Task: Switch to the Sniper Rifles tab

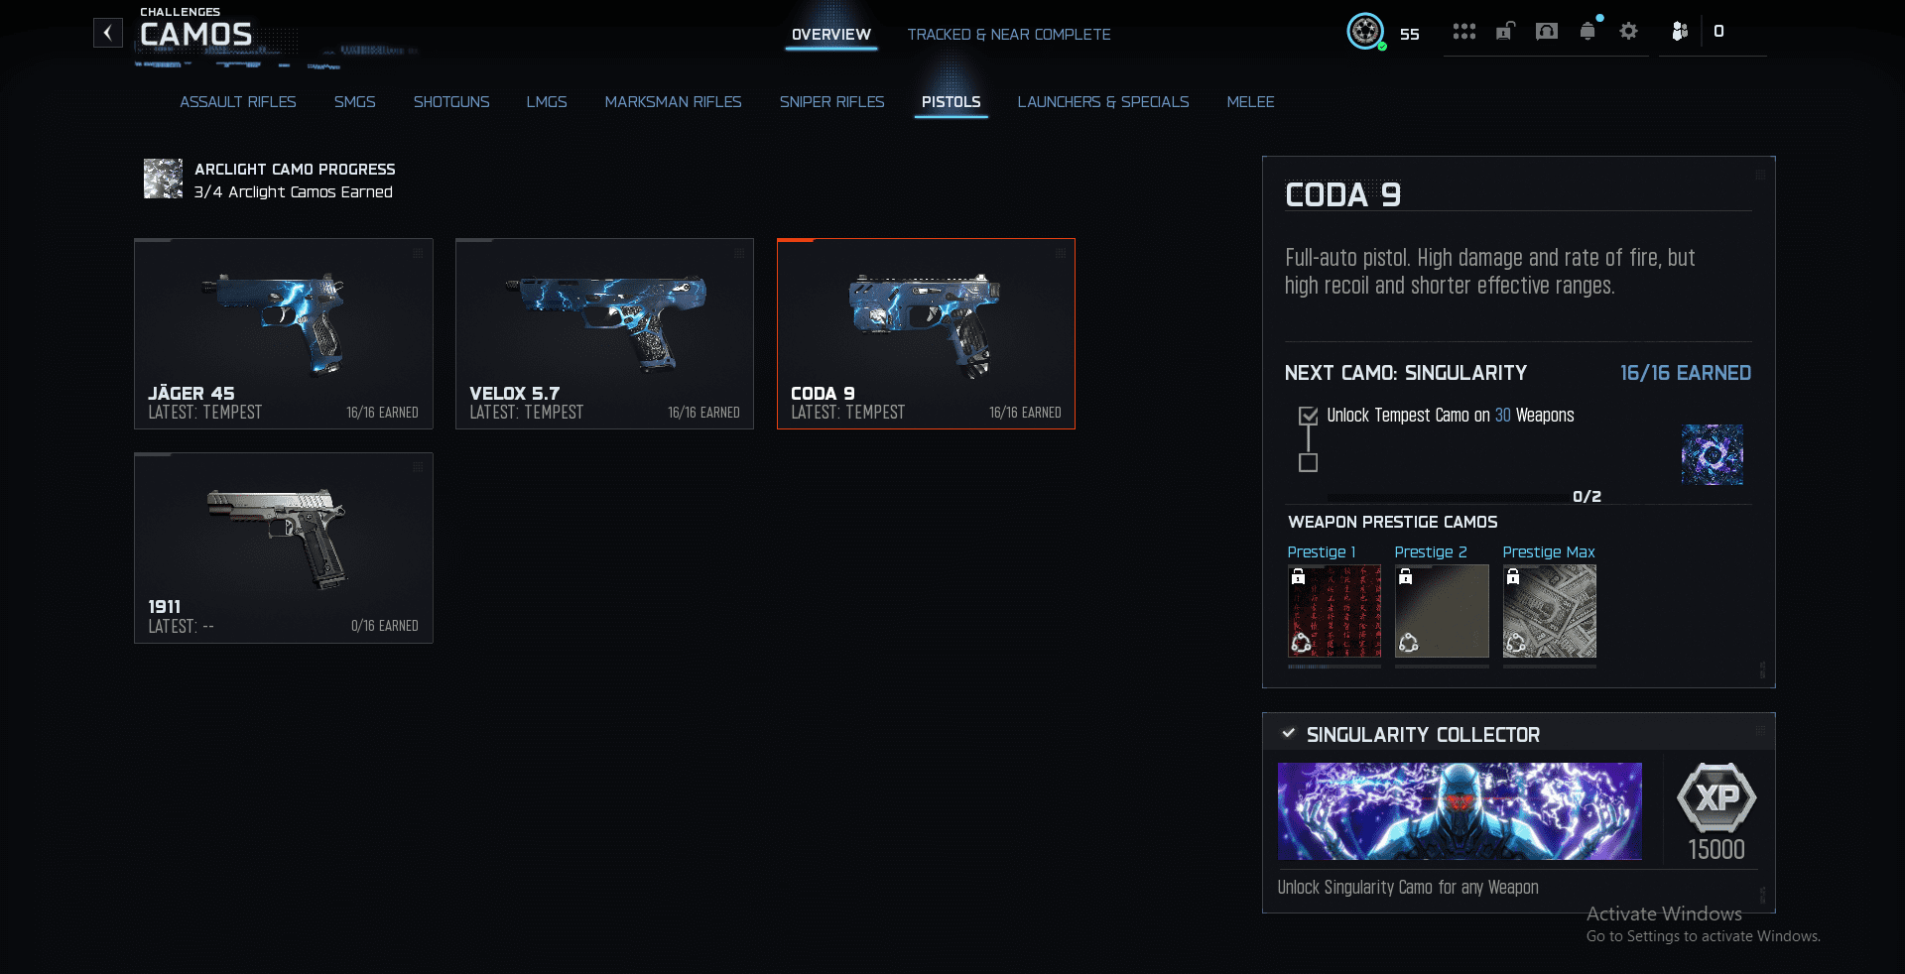Action: coord(831,102)
